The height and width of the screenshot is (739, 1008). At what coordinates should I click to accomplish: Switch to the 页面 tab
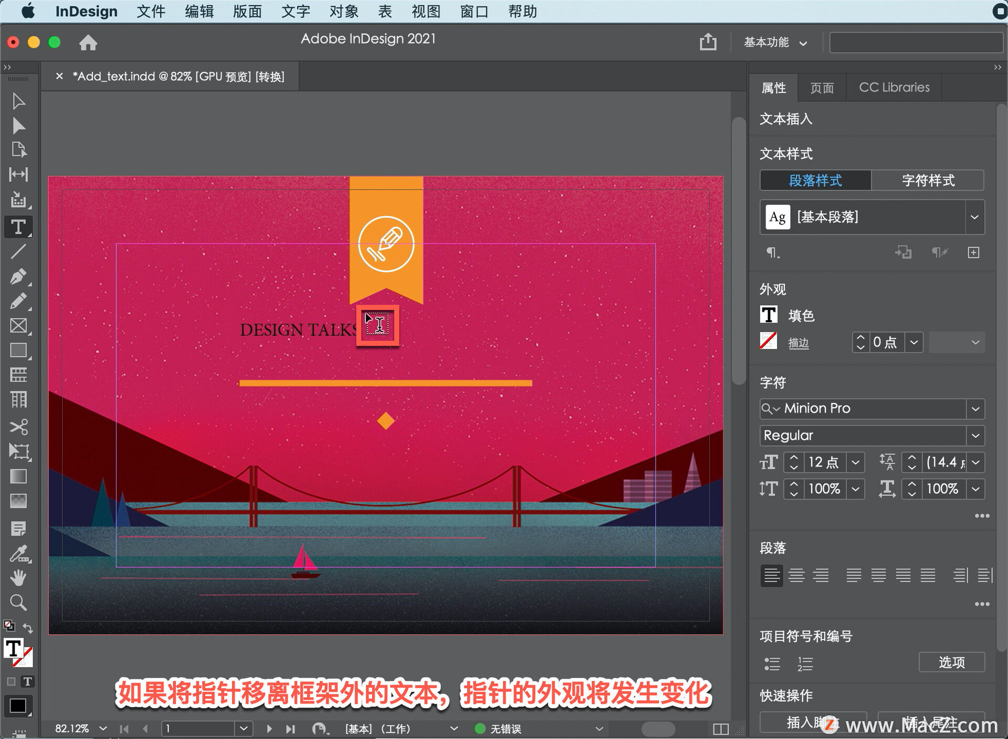(822, 88)
